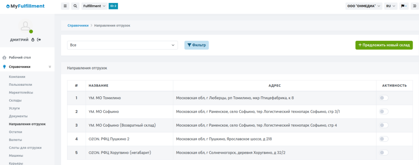Go to Склады in the sidebar
This screenshot has width=419, height=165.
click(15, 100)
